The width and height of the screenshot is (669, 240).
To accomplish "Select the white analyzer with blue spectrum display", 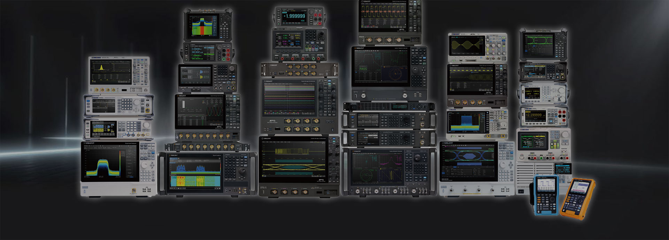I will (x=477, y=124).
